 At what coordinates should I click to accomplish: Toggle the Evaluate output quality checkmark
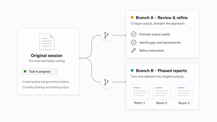click(x=133, y=34)
